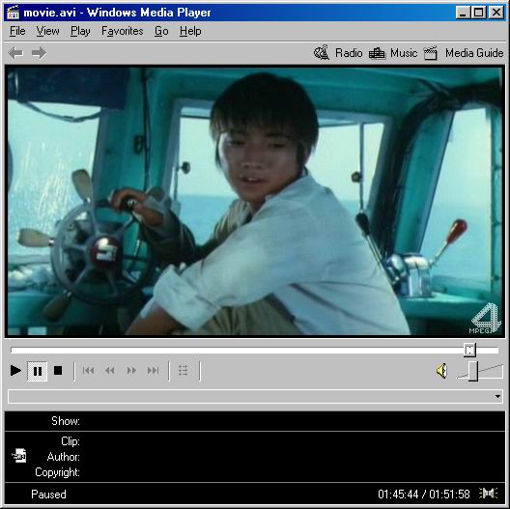Open the Favorites menu
This screenshot has height=509, width=510.
(123, 31)
